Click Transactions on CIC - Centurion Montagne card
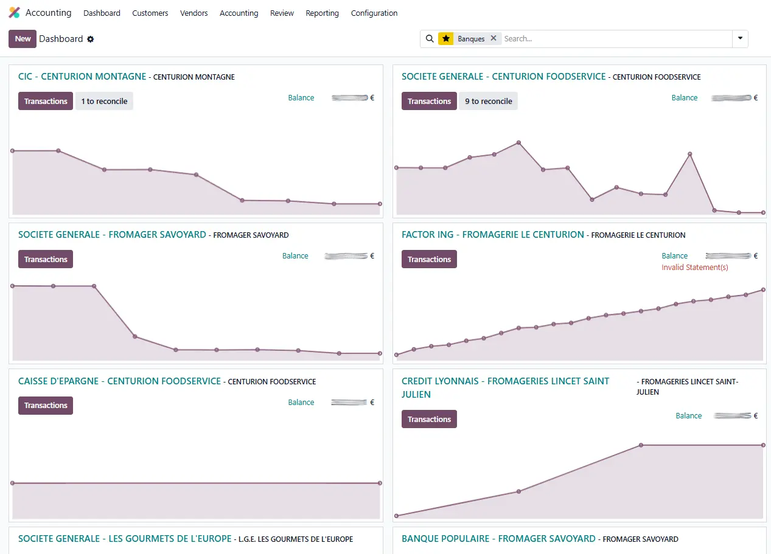This screenshot has width=771, height=554. pos(46,101)
